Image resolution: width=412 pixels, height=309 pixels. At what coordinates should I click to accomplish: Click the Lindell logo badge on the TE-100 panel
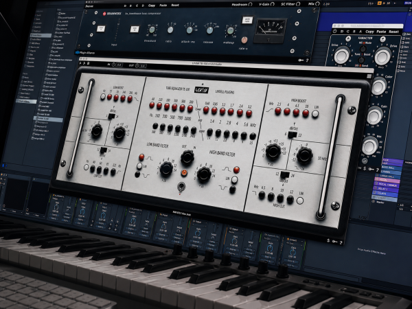coord(201,90)
